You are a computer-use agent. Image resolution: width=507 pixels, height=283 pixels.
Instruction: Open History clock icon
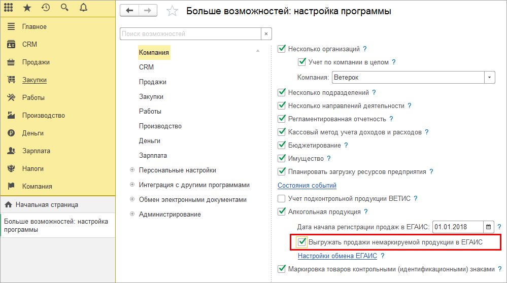point(46,8)
